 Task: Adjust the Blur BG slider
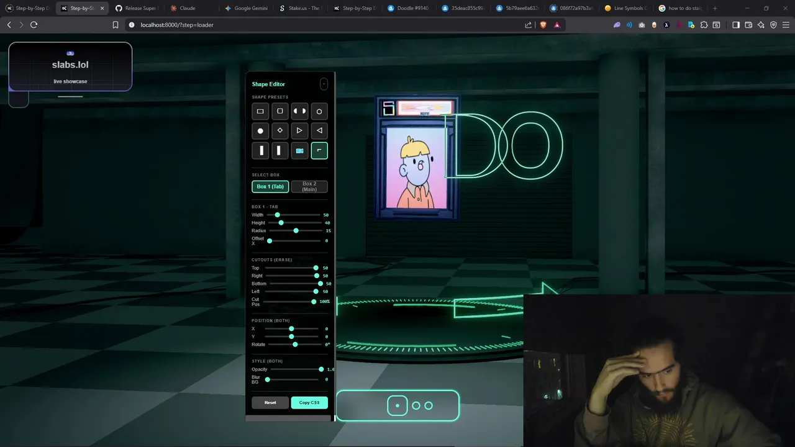coord(293,379)
